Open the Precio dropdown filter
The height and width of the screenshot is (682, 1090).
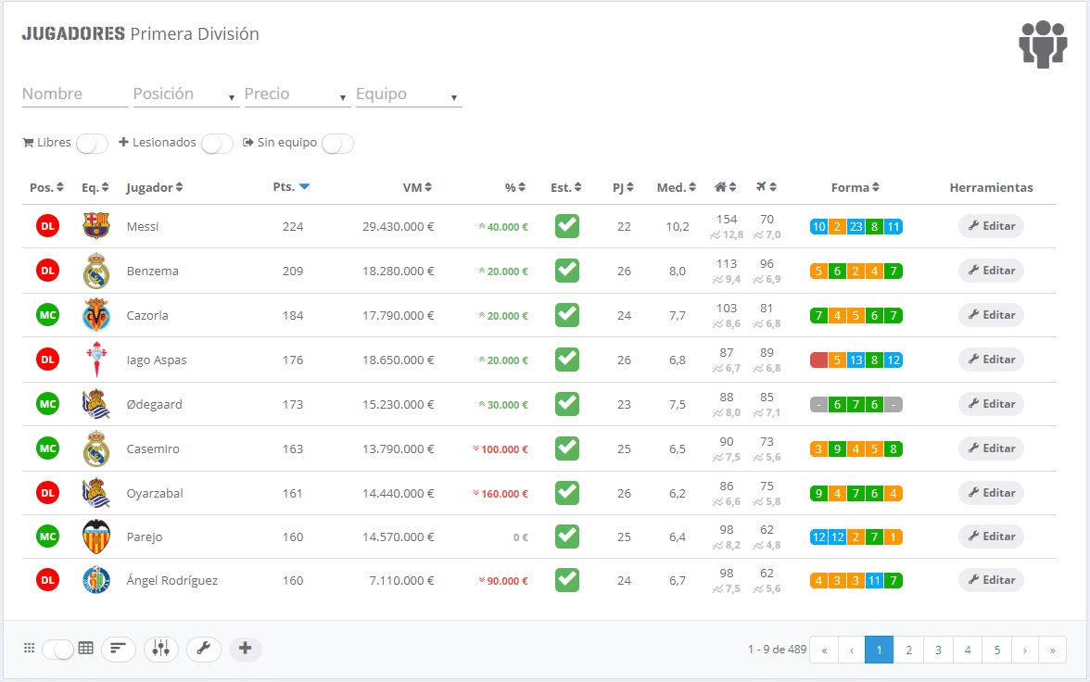coord(296,95)
